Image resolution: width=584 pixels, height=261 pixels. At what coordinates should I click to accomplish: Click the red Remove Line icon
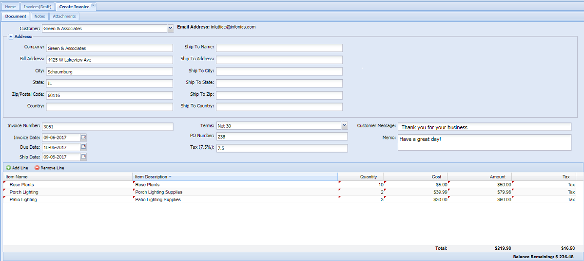pos(37,168)
